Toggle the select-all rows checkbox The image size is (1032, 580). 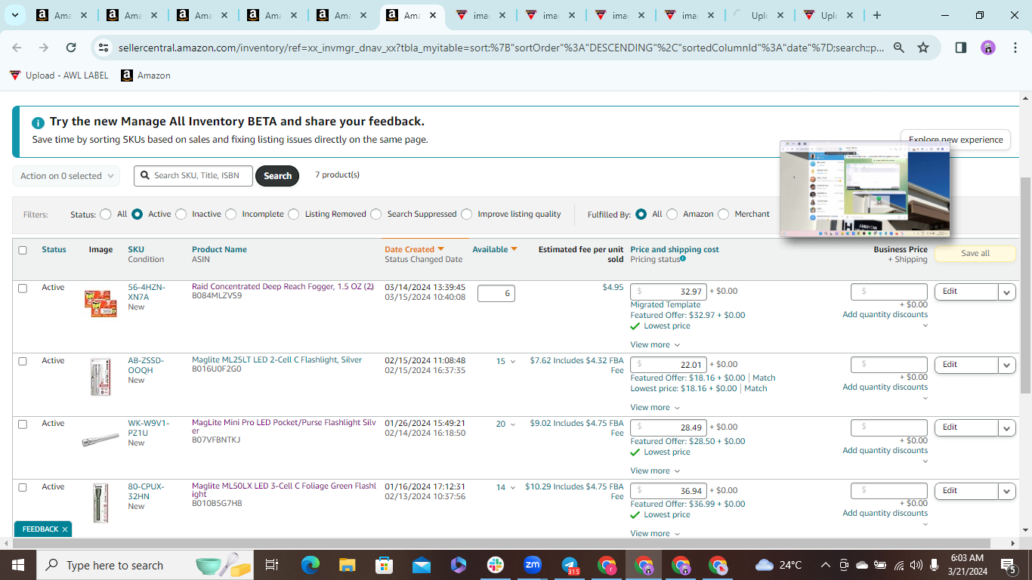pos(23,250)
